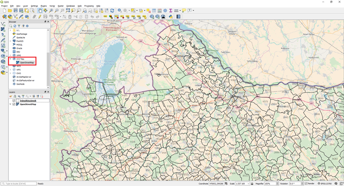Open the attribute table icon

[154, 10]
